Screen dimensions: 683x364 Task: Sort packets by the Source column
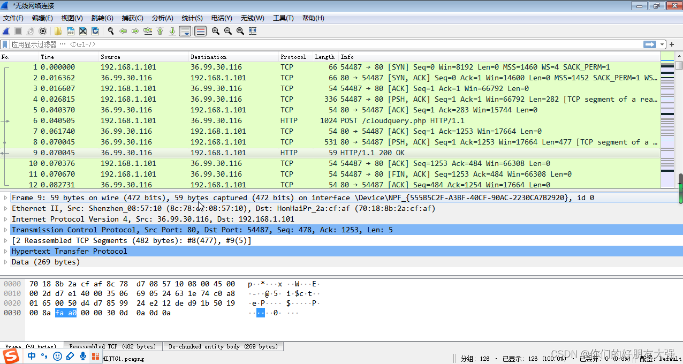(x=143, y=57)
